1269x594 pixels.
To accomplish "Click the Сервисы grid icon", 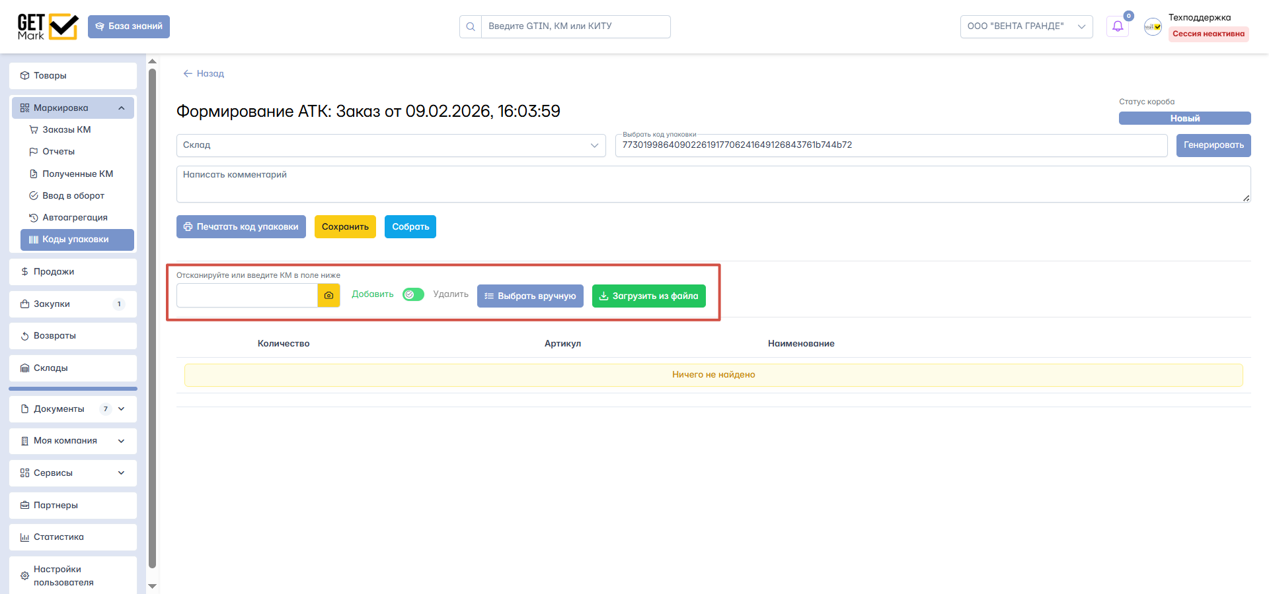I will (25, 473).
